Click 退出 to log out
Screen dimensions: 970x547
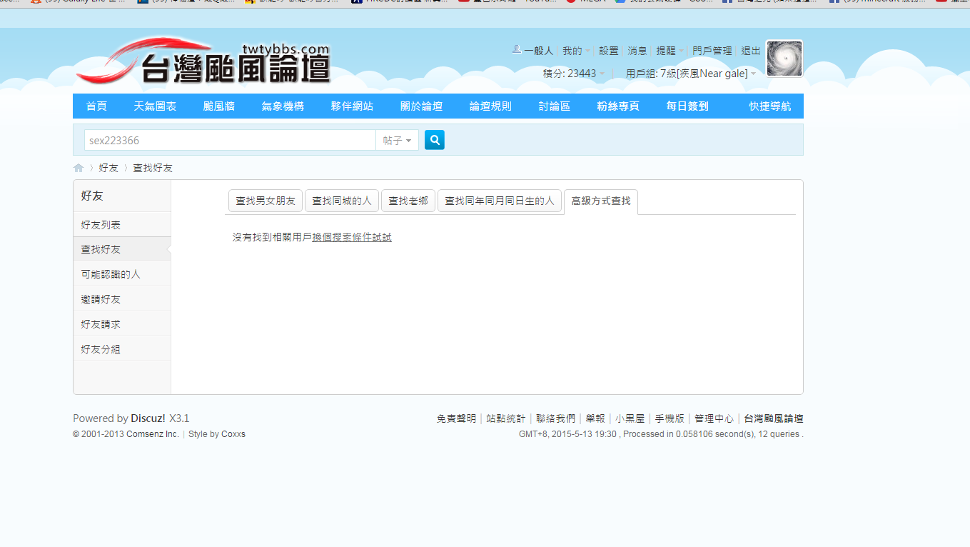click(x=751, y=51)
